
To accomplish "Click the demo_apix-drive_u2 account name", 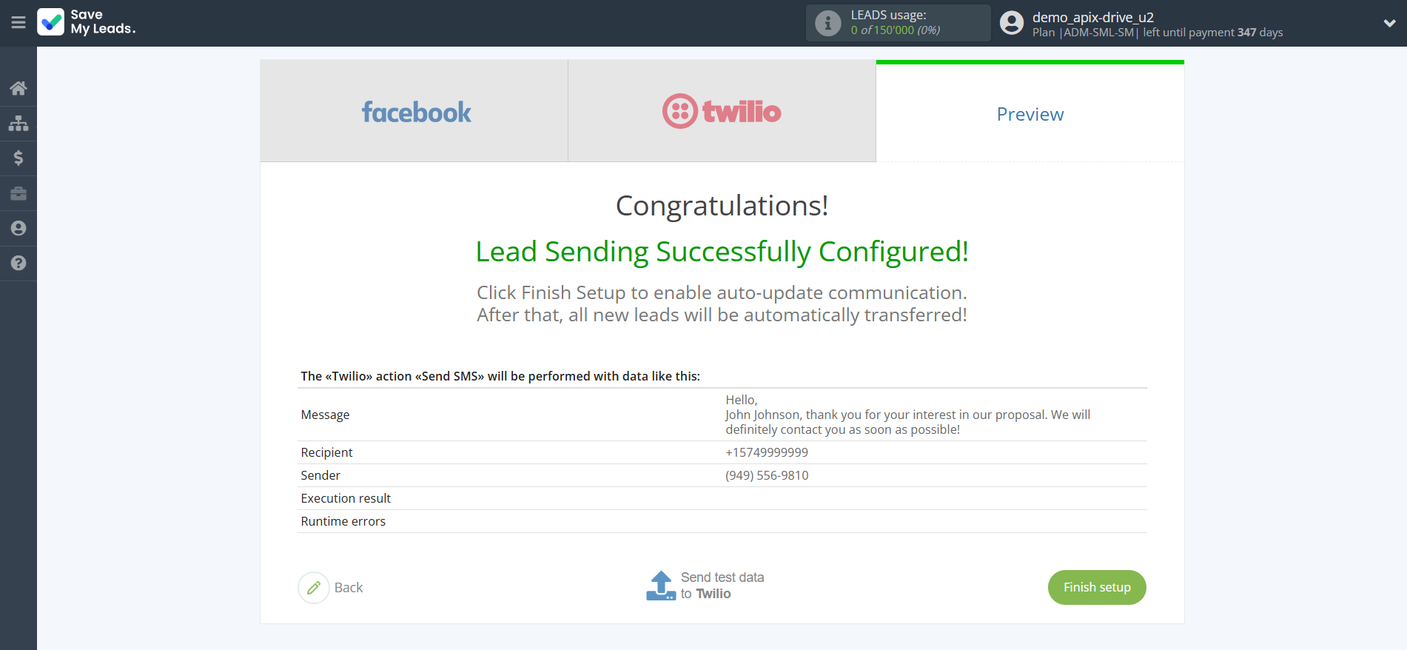I will click(x=1092, y=17).
